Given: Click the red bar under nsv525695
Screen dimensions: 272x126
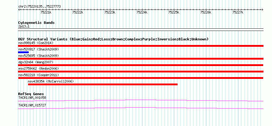Looking at the screenshot, I should 141,59.
